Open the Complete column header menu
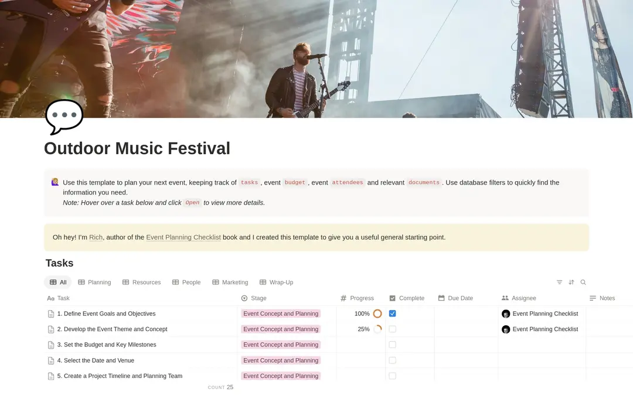The height and width of the screenshot is (395, 633). pos(410,298)
